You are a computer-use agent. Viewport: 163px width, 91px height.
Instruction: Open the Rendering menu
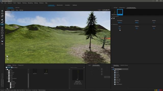[30, 3]
